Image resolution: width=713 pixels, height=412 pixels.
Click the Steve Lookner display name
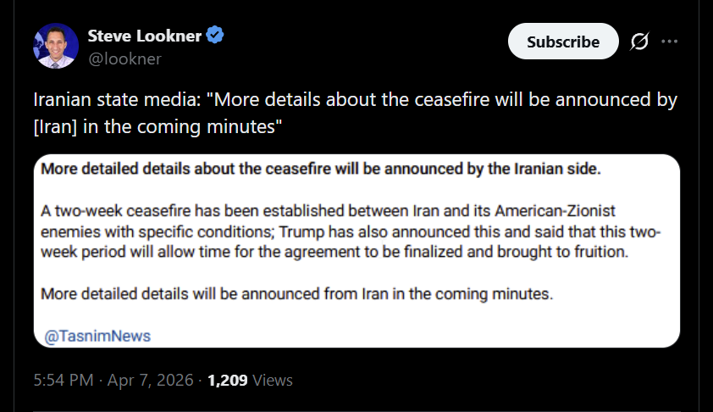coord(143,36)
